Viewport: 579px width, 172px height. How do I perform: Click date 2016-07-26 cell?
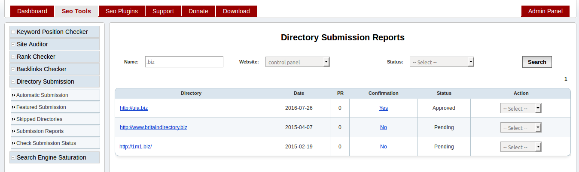299,108
